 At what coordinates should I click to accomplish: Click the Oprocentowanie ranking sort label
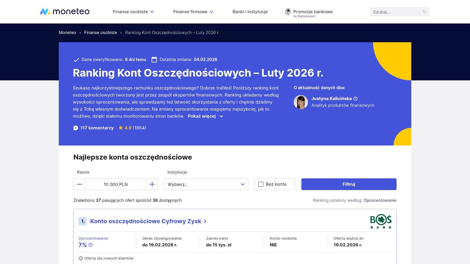(380, 200)
